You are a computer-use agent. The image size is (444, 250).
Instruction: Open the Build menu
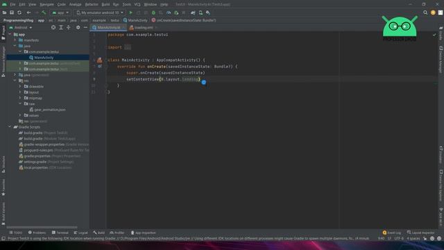[x=105, y=5]
